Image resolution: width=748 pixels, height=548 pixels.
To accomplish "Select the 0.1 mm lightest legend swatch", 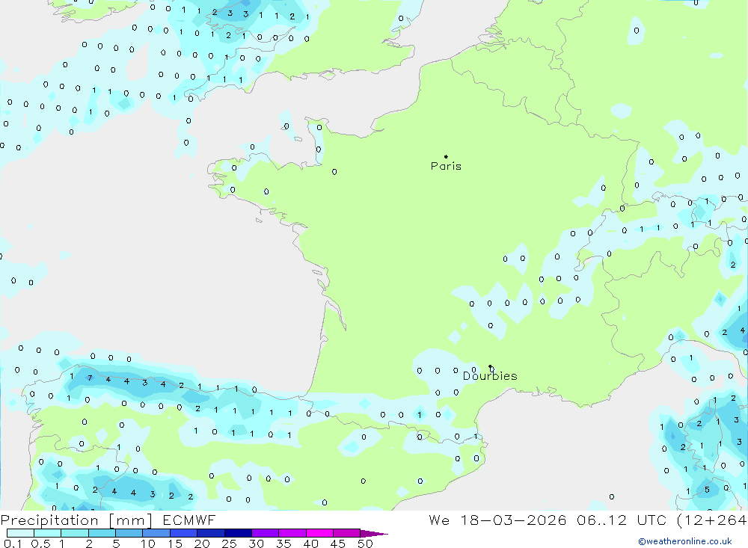I will pyautogui.click(x=20, y=533).
